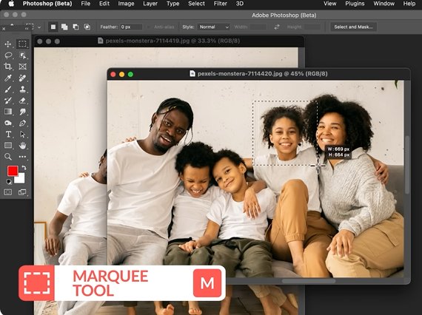
Task: Select the Brush tool
Action: tap(8, 89)
